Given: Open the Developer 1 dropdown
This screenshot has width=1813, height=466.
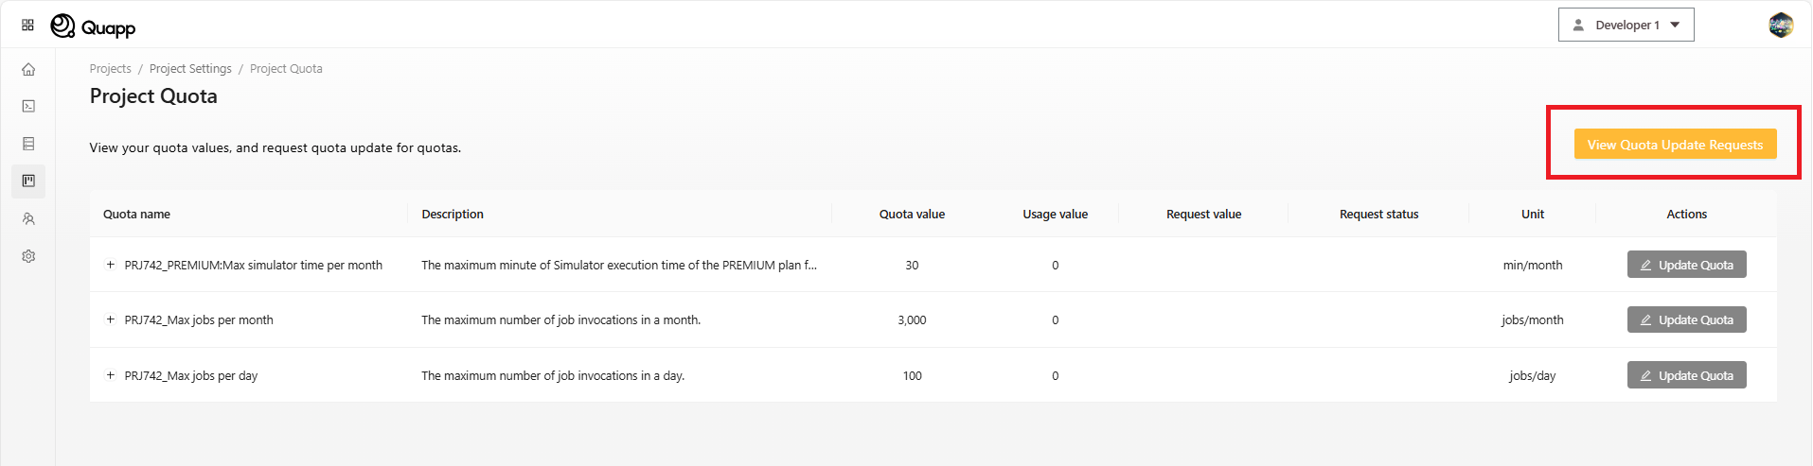Looking at the screenshot, I should pos(1626,26).
